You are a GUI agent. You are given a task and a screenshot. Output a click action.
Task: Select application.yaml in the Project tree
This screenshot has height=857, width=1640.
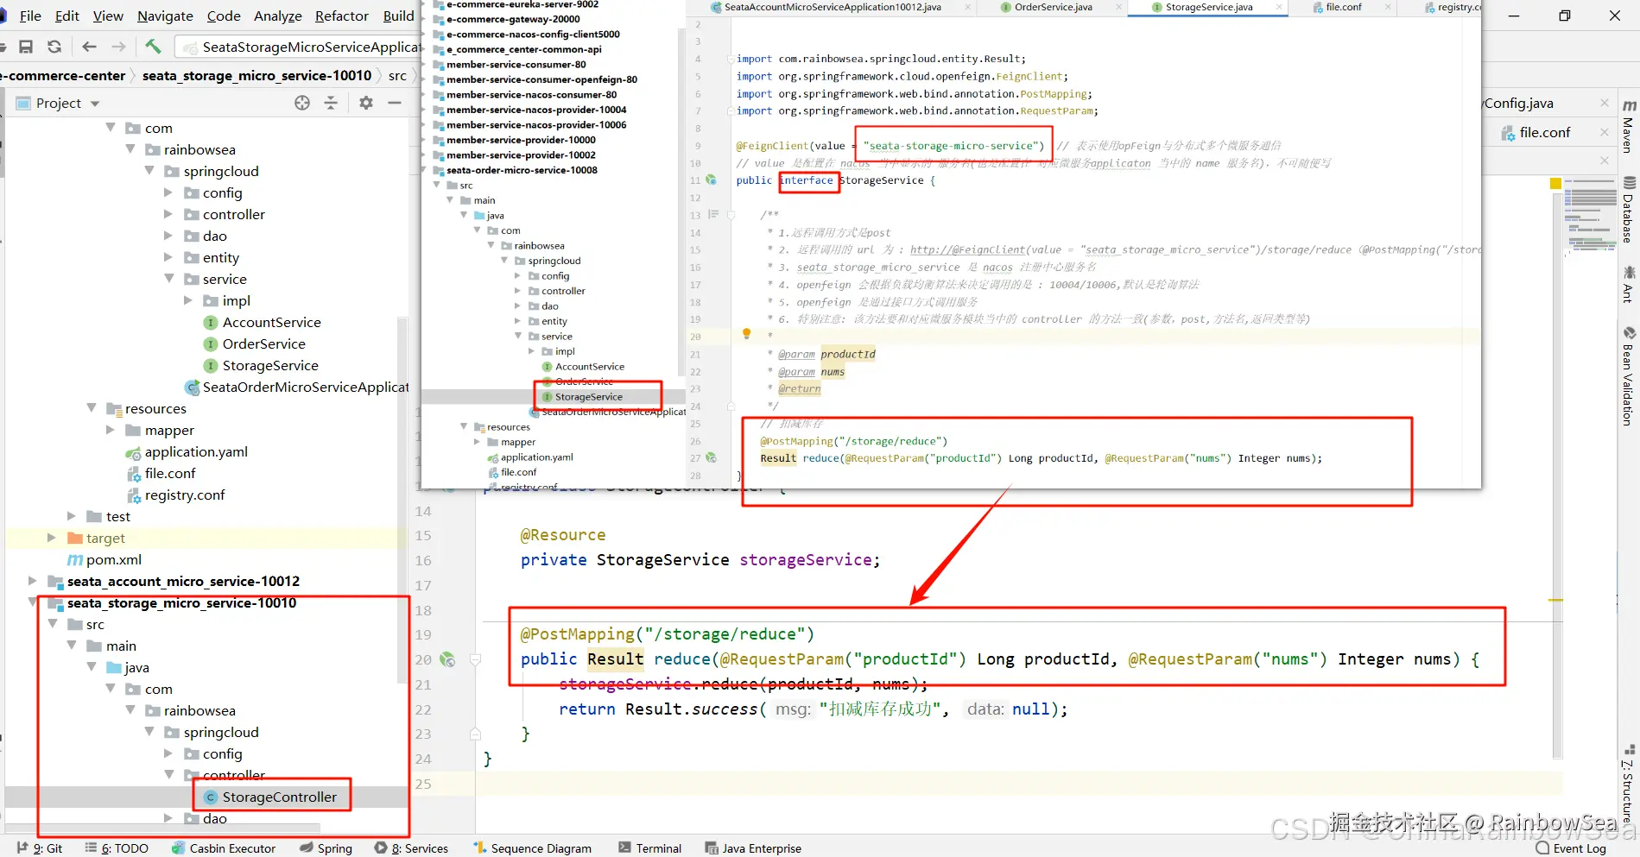point(196,451)
